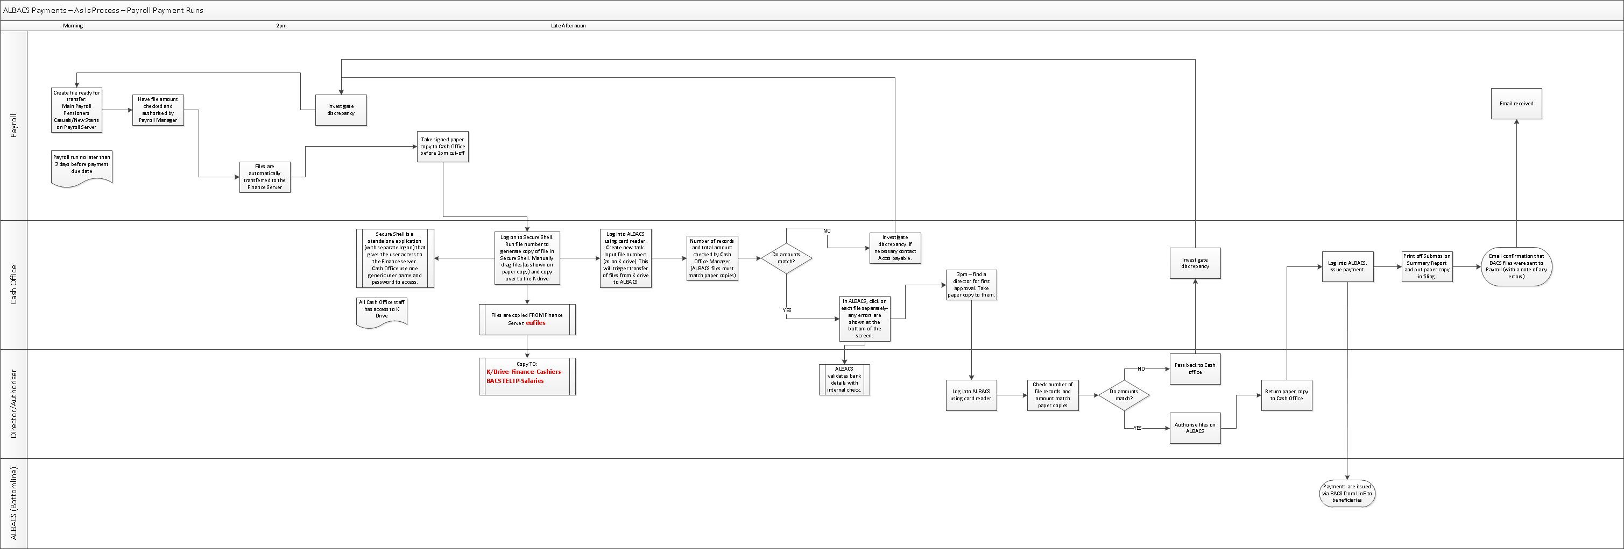
Task: Select 'Files are automatically transferred' process box
Action: click(265, 177)
